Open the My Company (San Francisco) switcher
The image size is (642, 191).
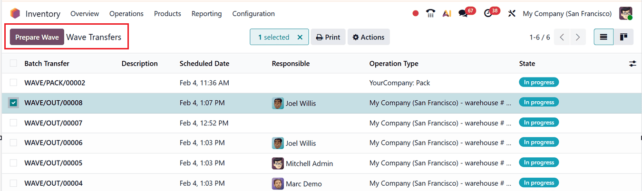(567, 14)
